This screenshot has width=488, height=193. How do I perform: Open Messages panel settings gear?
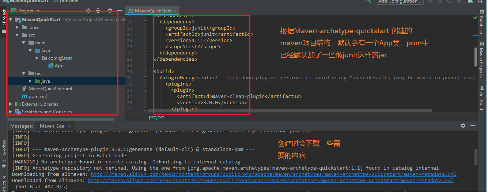(463, 125)
